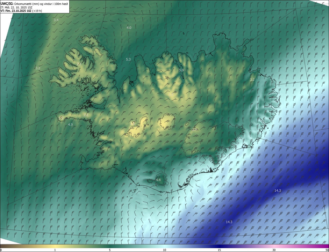Click the map title "UWC/IG: Úrkomumætti (mm)"
This screenshot has height=252, width=329.
[x=20, y=3]
